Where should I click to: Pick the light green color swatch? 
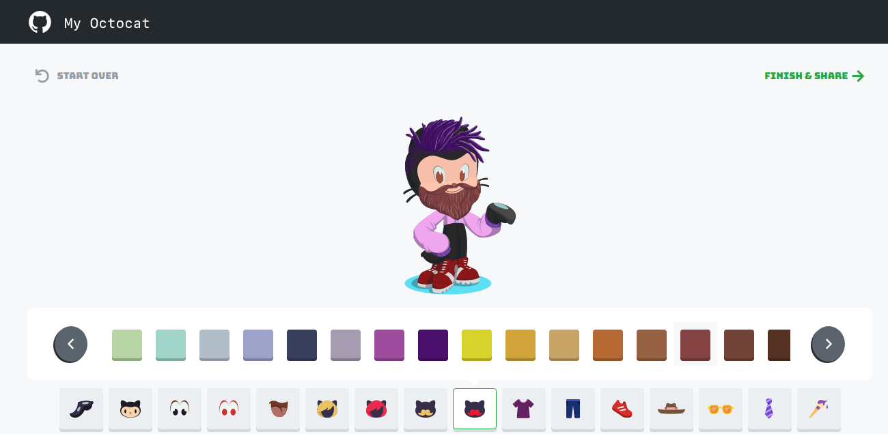(127, 345)
